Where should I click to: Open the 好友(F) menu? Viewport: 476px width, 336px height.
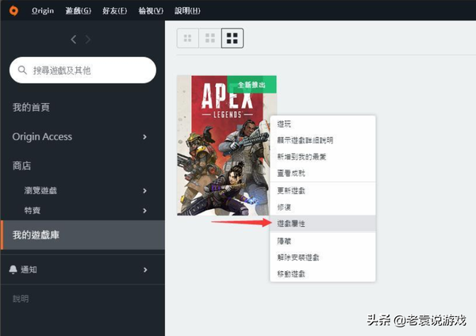point(113,10)
